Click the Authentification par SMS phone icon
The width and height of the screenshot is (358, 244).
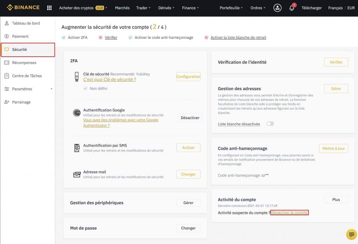click(x=77, y=148)
